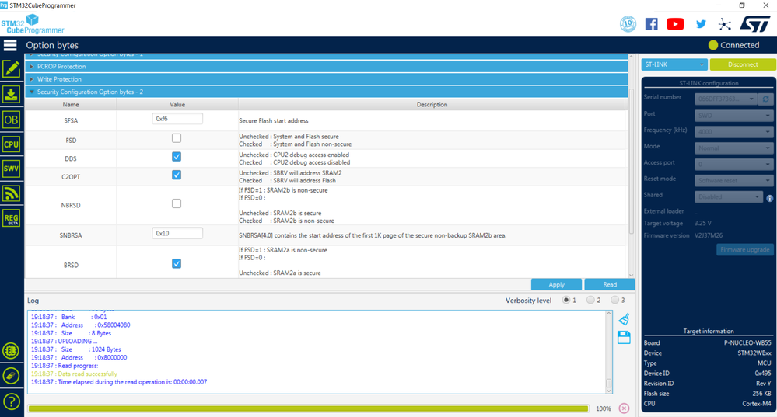The image size is (777, 417).
Task: Open the Access port dropdown
Action: (x=733, y=164)
